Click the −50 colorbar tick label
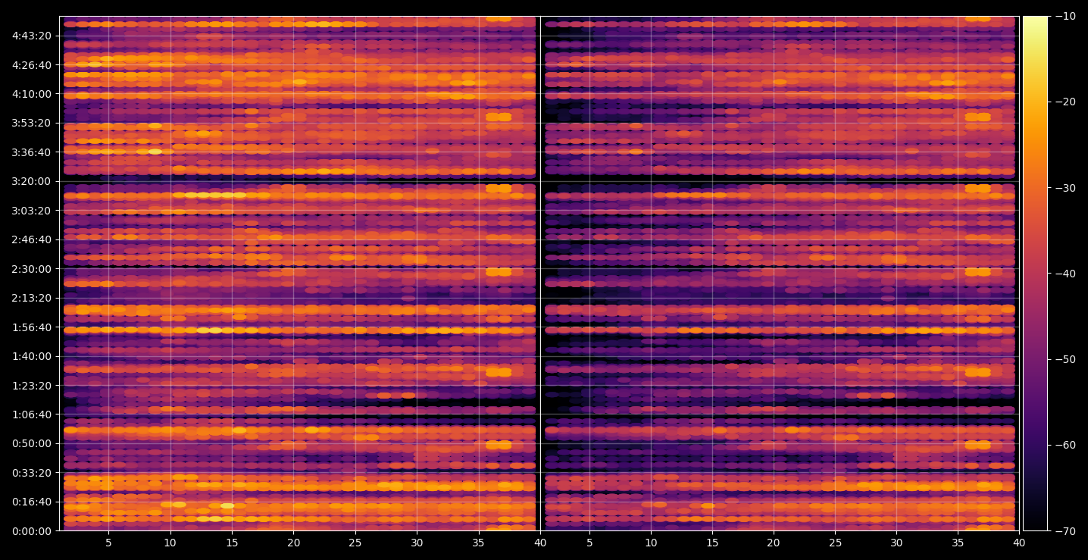Screen dimensions: 1088x560 (x=1065, y=359)
